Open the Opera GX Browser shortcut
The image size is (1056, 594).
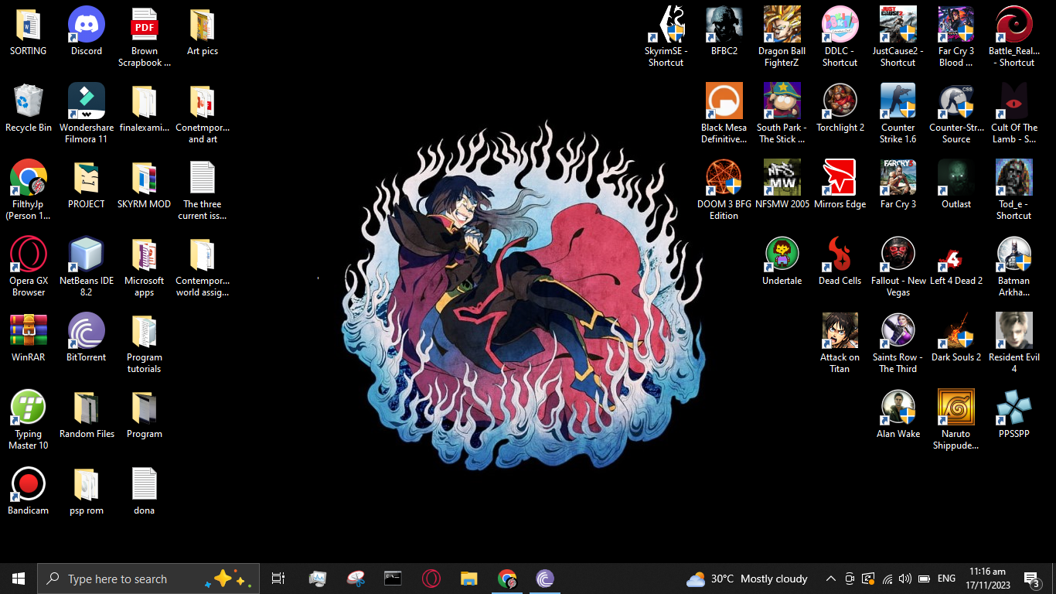point(29,266)
